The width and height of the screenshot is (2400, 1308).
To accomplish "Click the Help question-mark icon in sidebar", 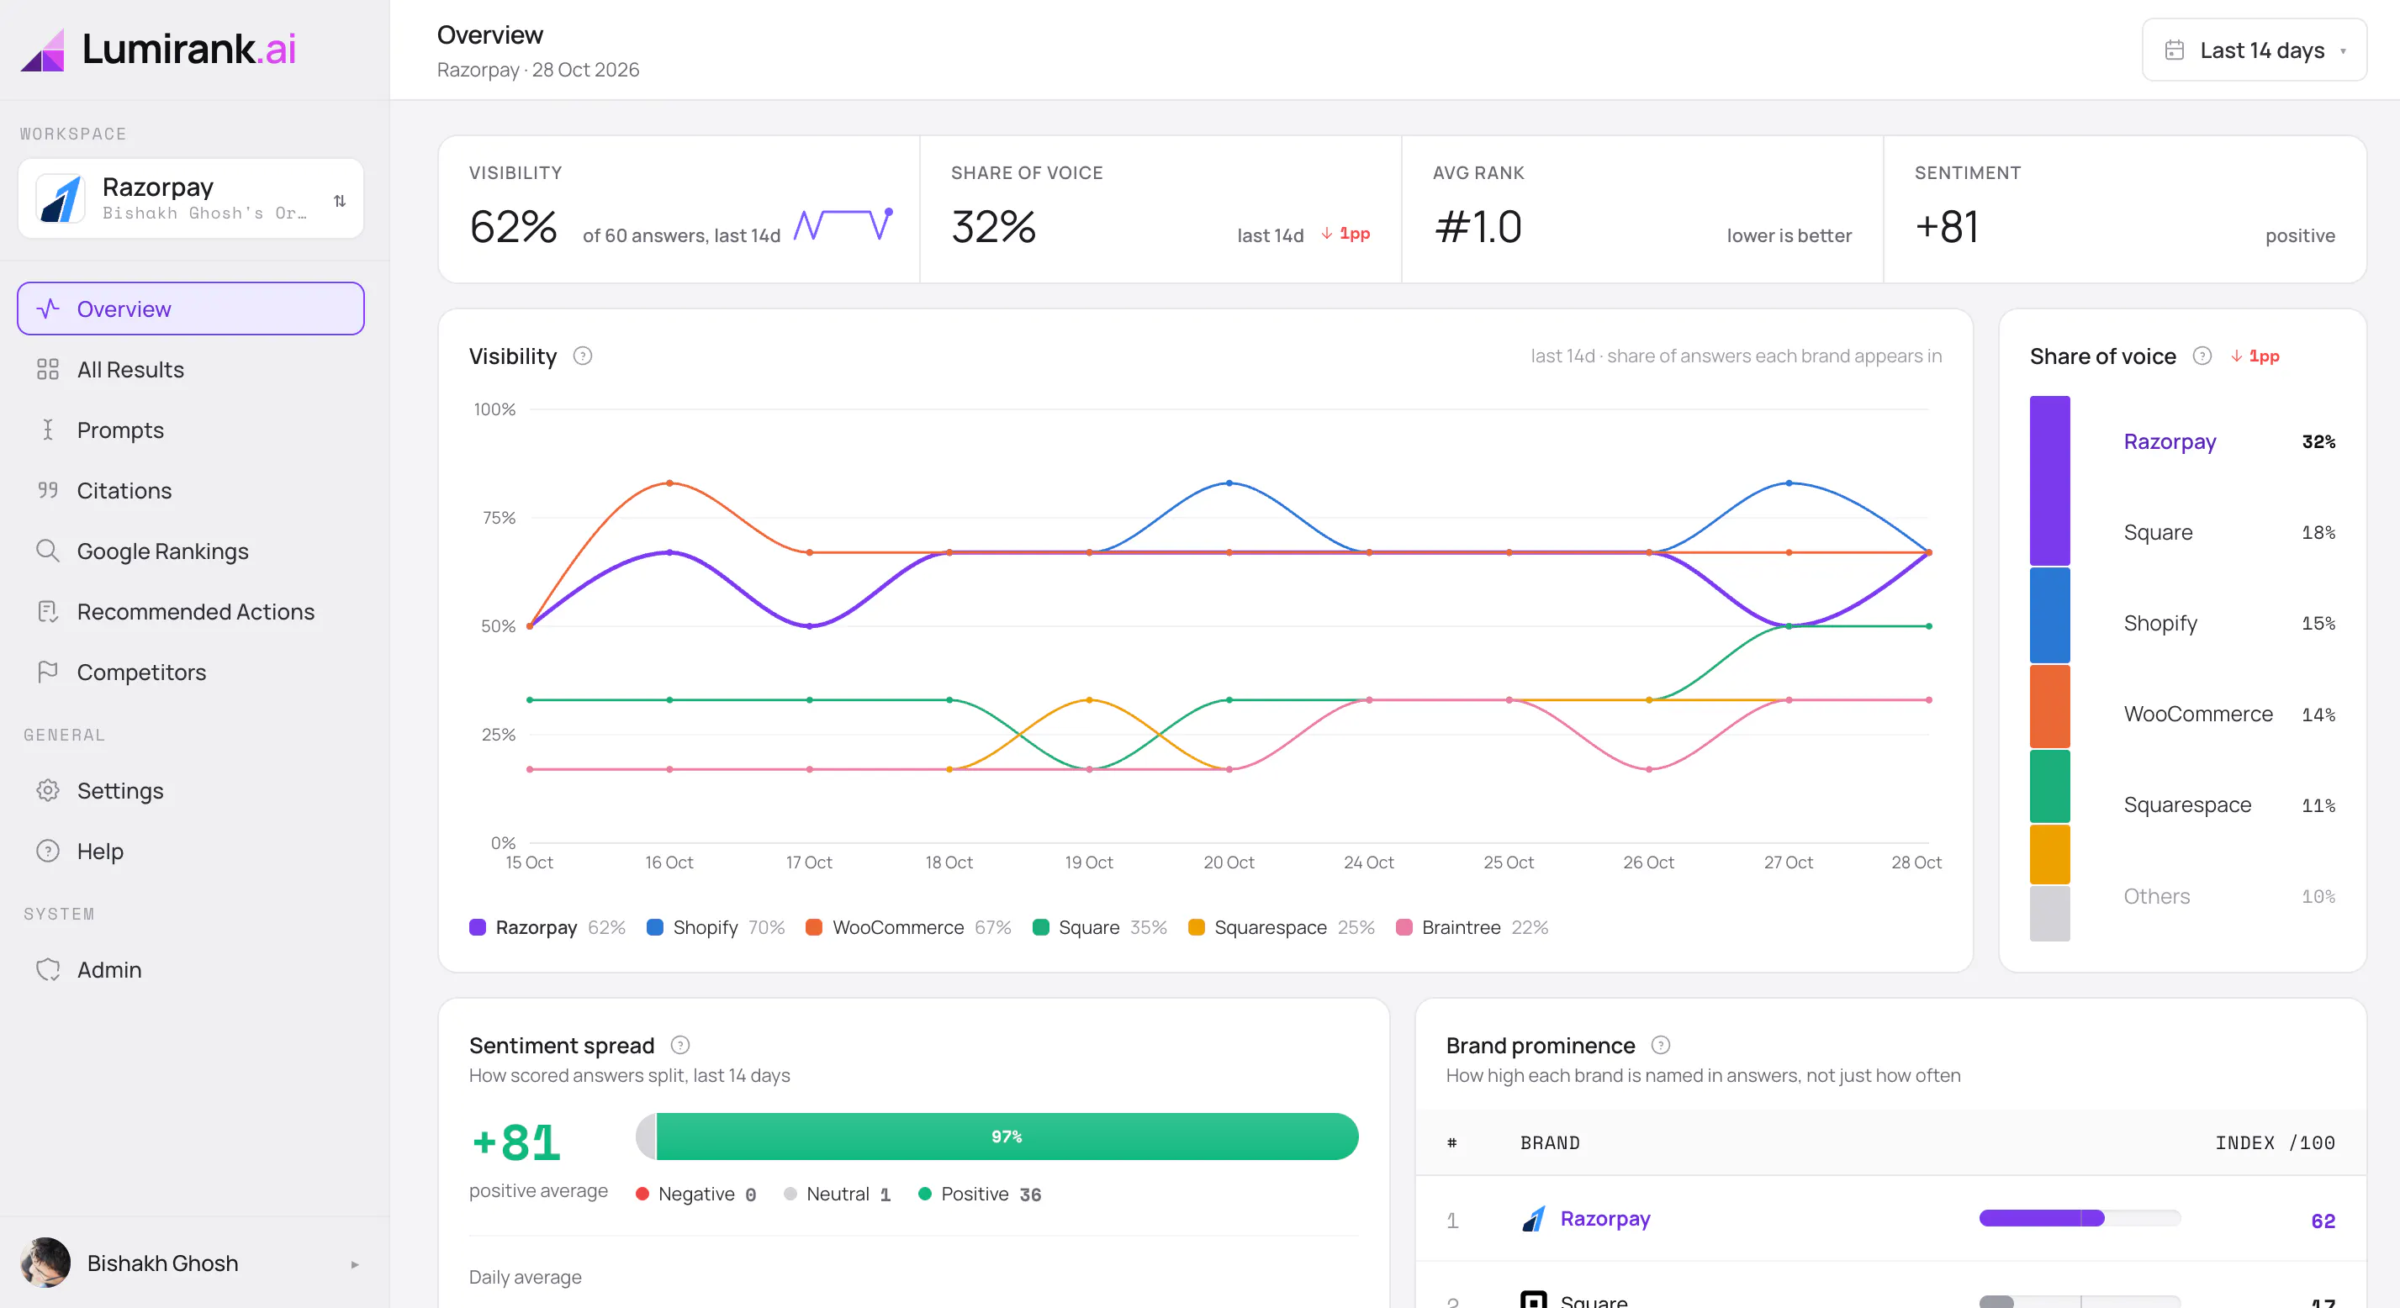I will click(48, 851).
